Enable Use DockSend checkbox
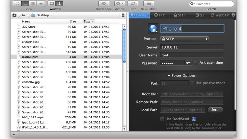 pos(162,119)
